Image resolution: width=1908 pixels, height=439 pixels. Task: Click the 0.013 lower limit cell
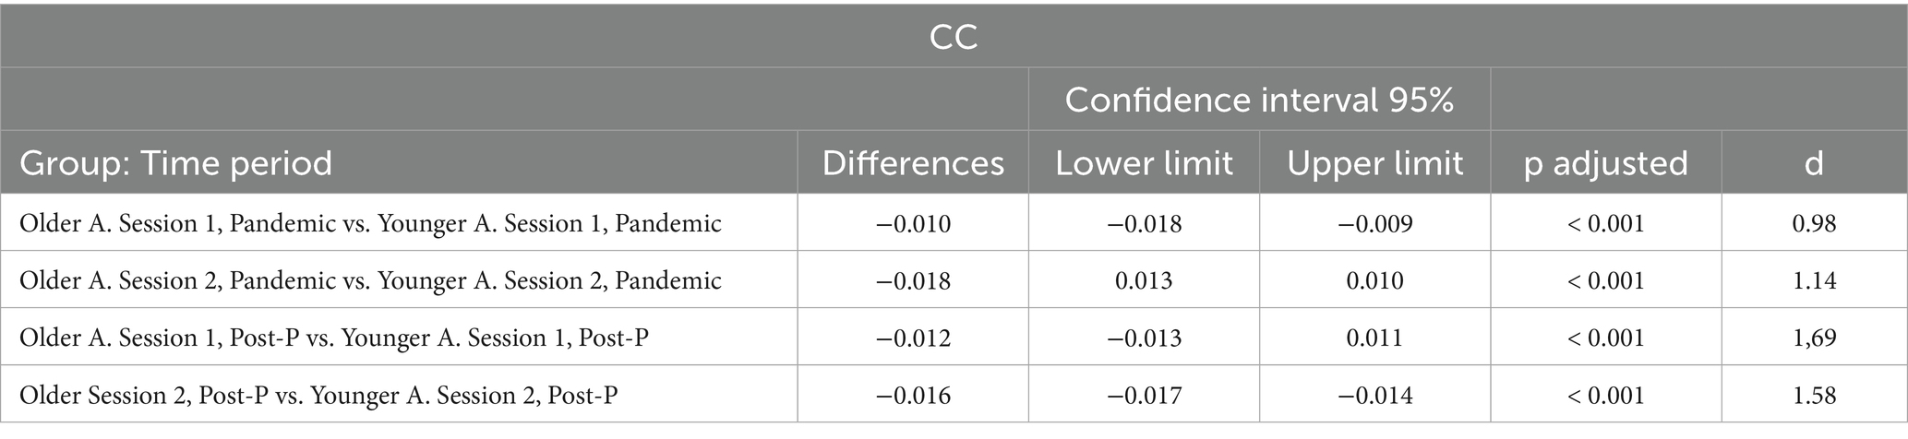click(1144, 280)
